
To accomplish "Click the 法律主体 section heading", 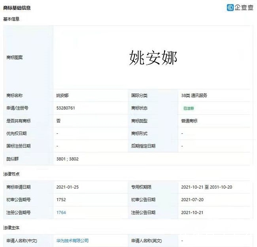I will [x=11, y=228].
